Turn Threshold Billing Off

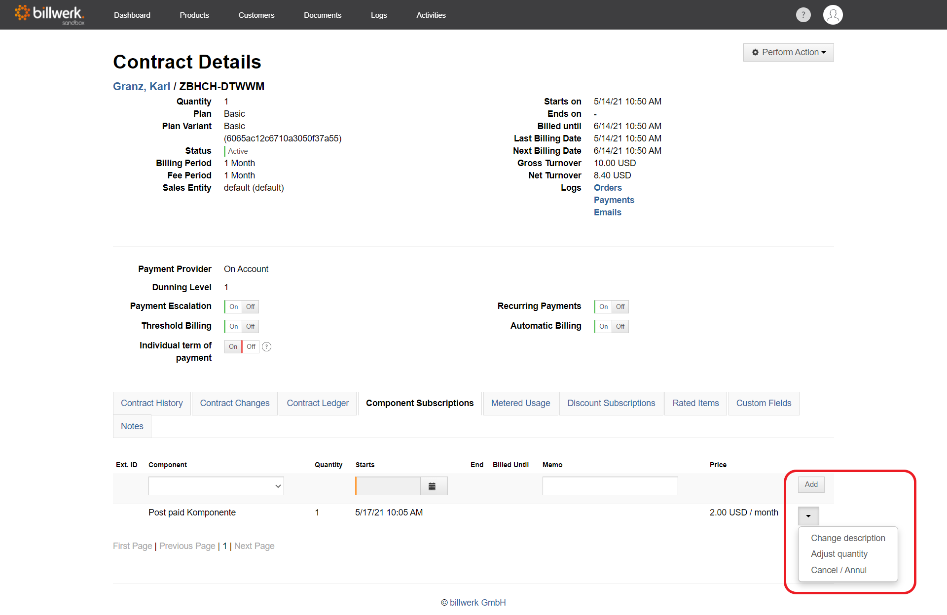[251, 326]
